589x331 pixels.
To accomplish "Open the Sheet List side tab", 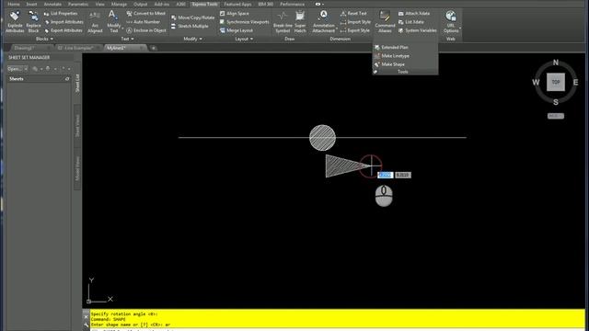I will (x=77, y=83).
